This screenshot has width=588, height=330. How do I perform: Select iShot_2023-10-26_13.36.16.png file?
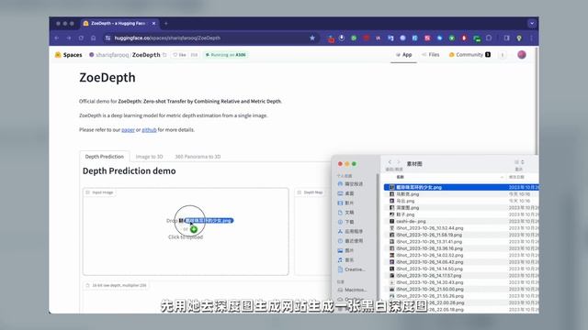[461, 248]
